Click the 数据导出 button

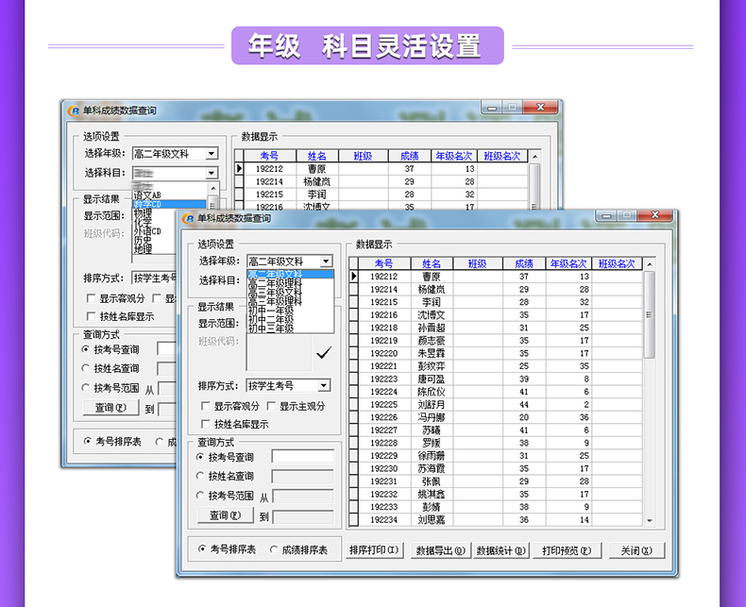pos(439,550)
